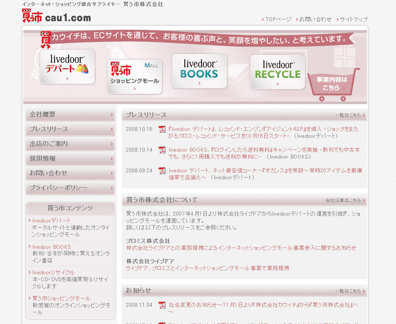Open the 買う市ショッピングモール link in 買う市コンテンツ
This screenshot has width=396, height=324.
[x=61, y=299]
